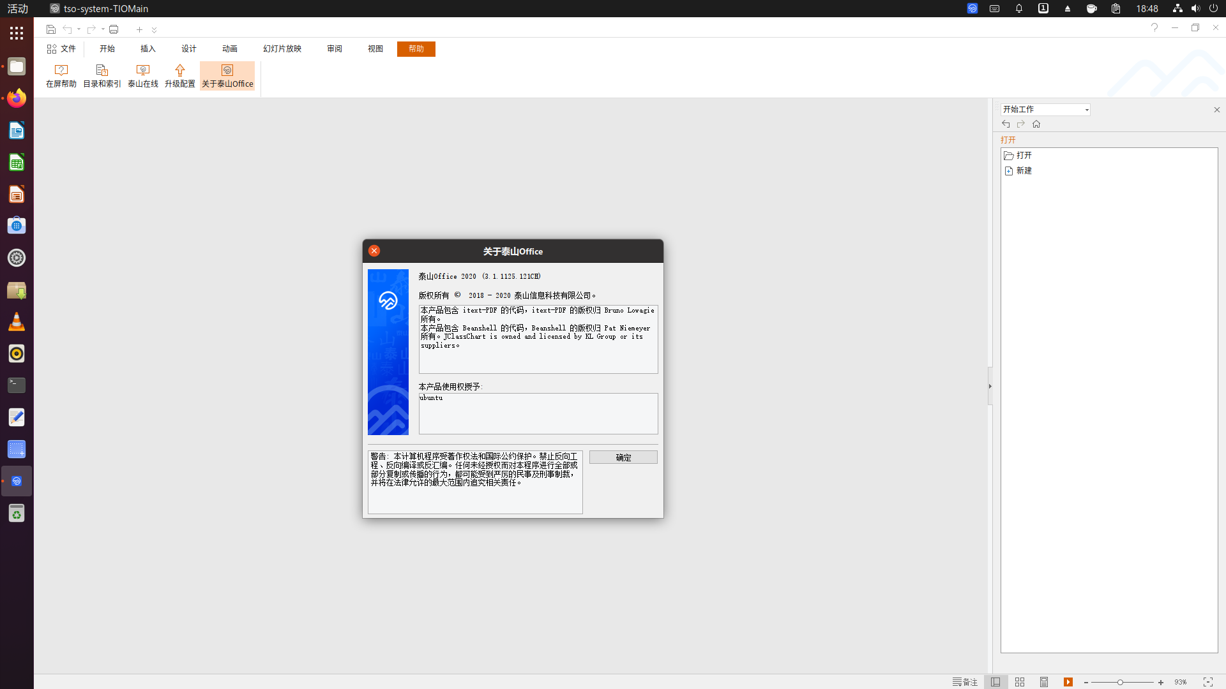Expand the quick toolbar customize chevron
This screenshot has width=1226, height=689.
coord(154,30)
